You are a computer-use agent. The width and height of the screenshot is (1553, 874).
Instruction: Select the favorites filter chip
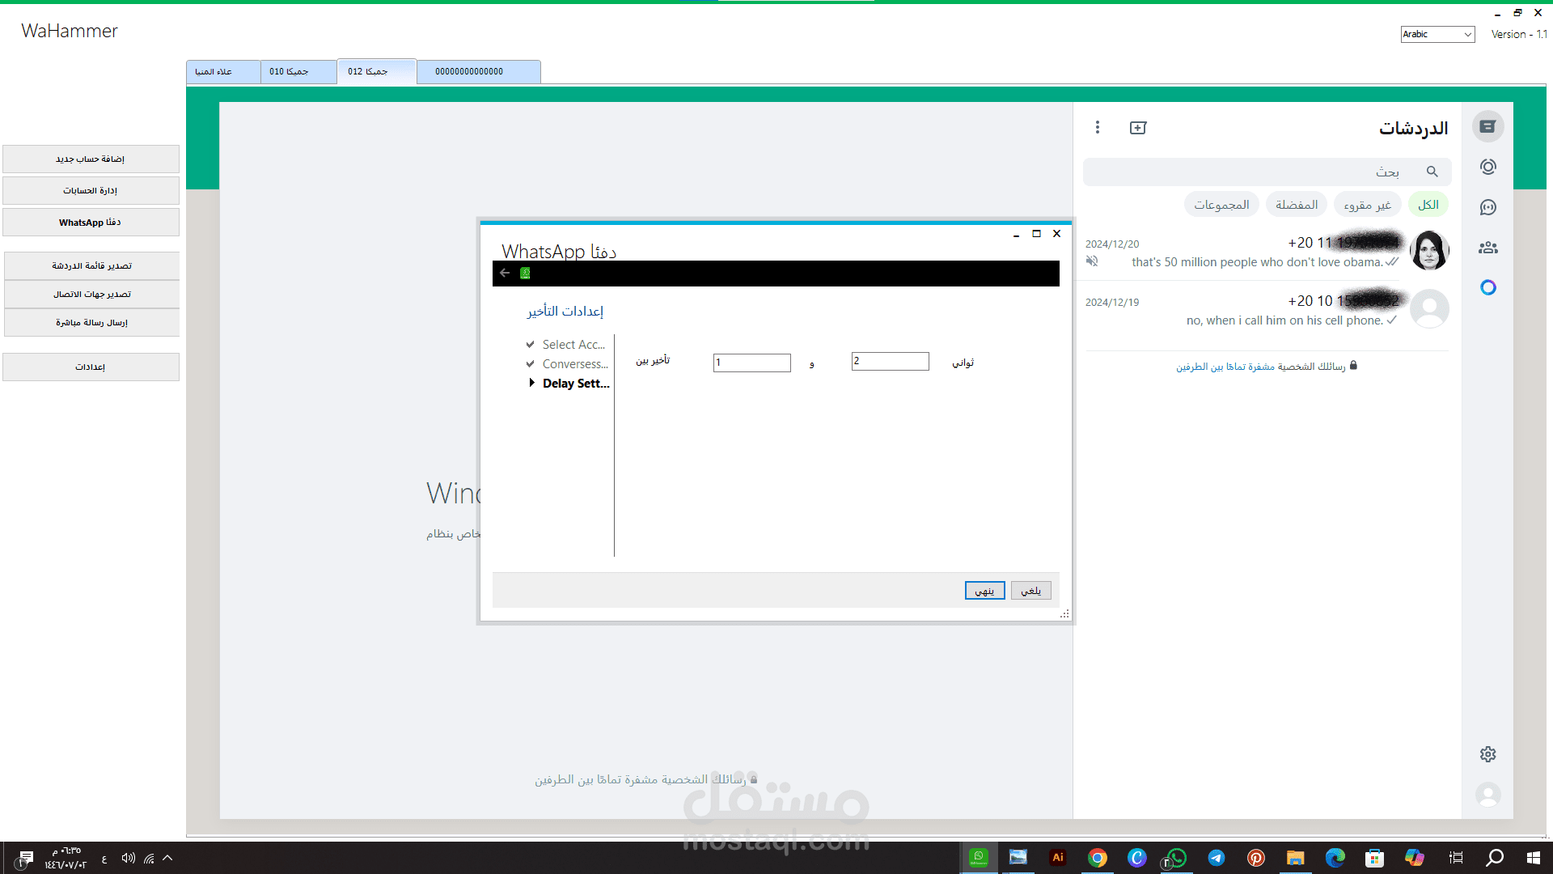pos(1296,205)
